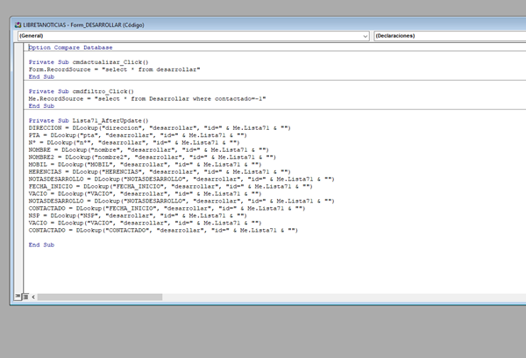Image resolution: width=526 pixels, height=358 pixels.
Task: Click End Sub below the Me.RecordSource line
Action: point(41,106)
